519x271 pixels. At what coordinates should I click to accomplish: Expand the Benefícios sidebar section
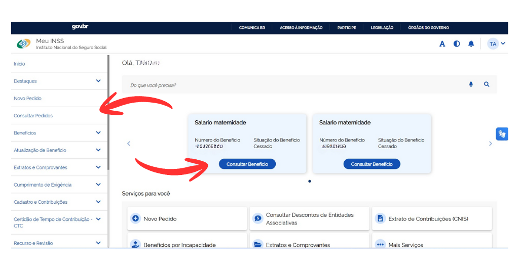[x=98, y=133]
